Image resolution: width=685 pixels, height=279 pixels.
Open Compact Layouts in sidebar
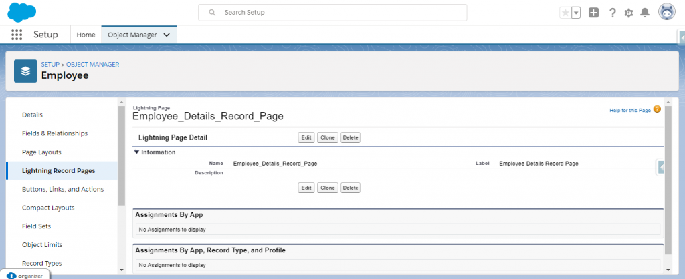(48, 208)
